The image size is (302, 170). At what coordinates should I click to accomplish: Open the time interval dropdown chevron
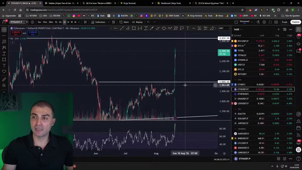tap(79, 22)
